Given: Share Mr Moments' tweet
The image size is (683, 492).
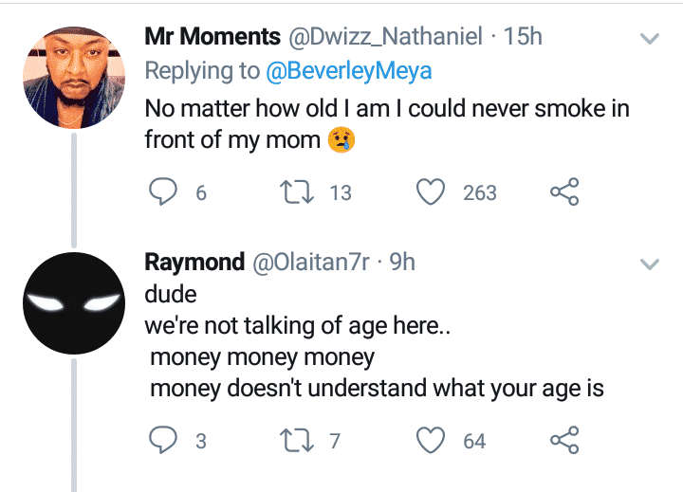Looking at the screenshot, I should pos(563,192).
